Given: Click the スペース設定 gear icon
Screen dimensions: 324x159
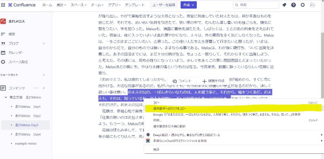Looking at the screenshot, I should pos(3,62).
